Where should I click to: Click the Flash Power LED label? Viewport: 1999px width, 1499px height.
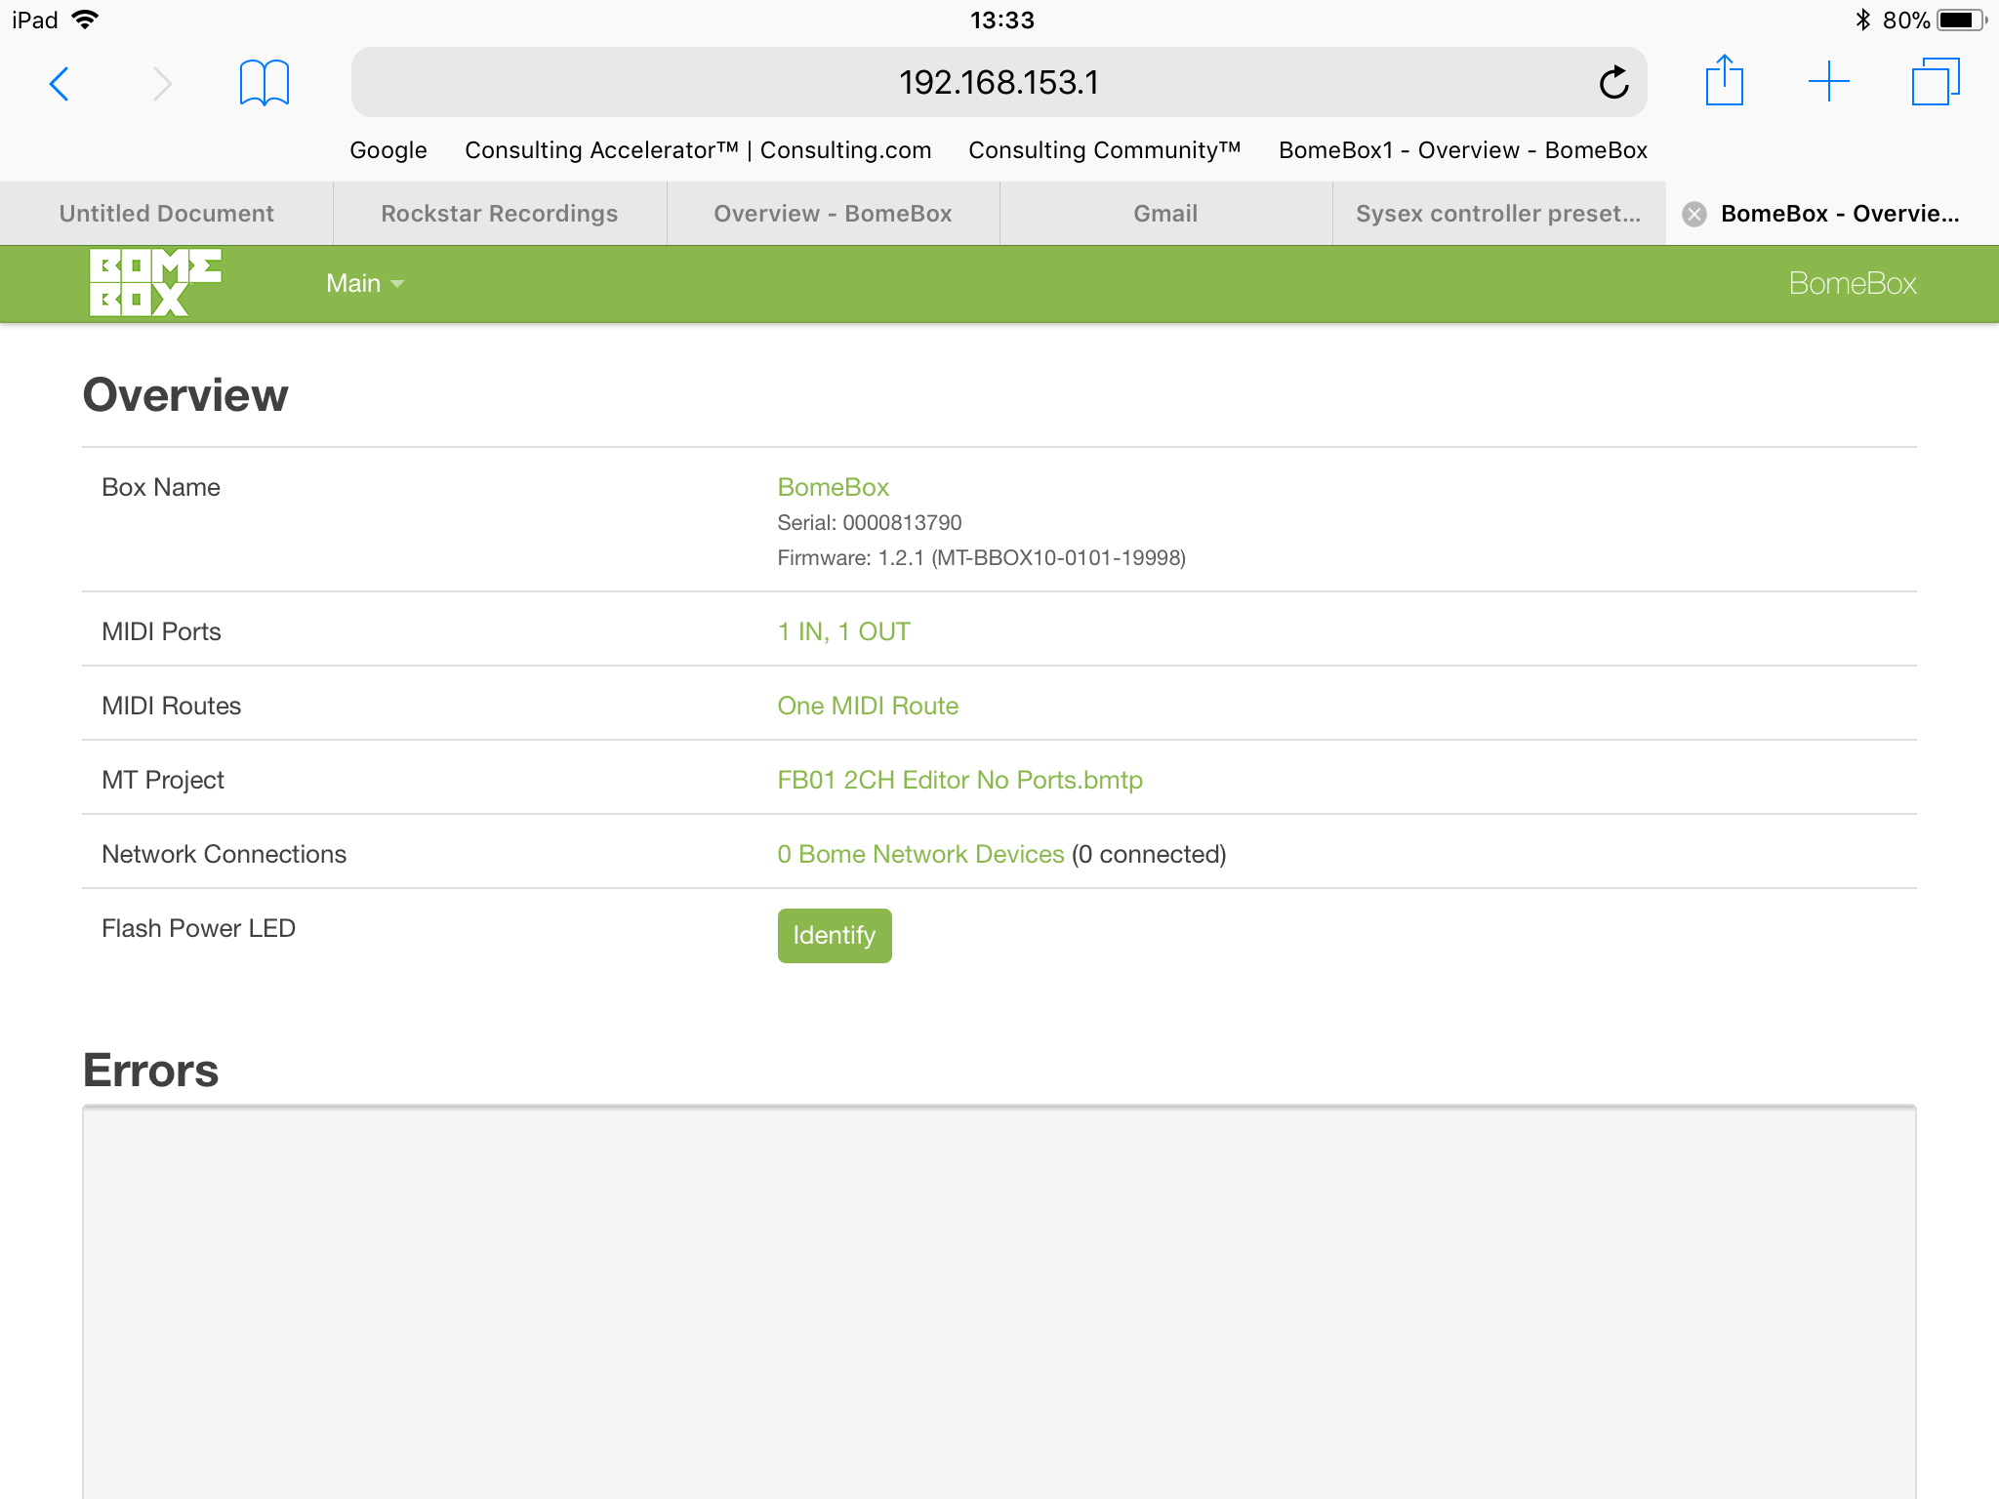pyautogui.click(x=198, y=928)
